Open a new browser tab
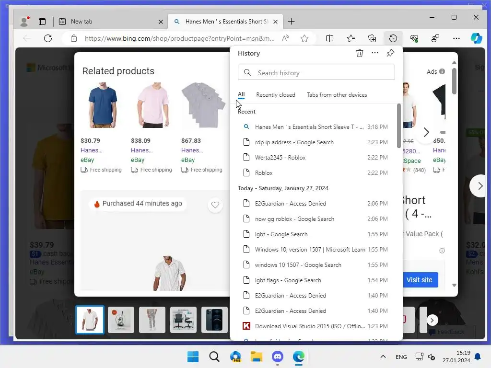Screen dimensions: 491x368 pos(291,22)
